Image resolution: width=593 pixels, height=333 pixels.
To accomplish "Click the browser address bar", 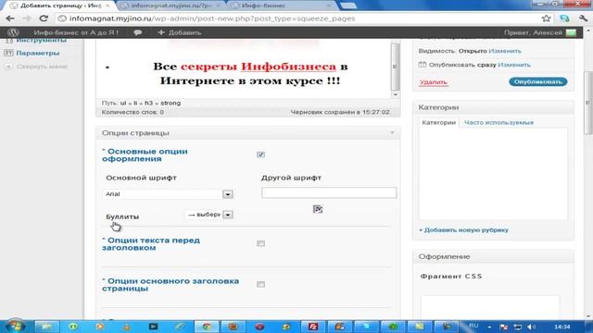I will [298, 18].
